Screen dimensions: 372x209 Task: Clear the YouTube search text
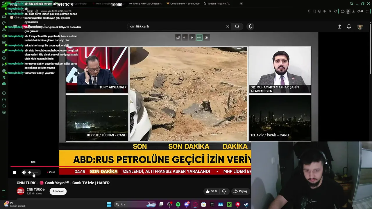tap(228, 26)
